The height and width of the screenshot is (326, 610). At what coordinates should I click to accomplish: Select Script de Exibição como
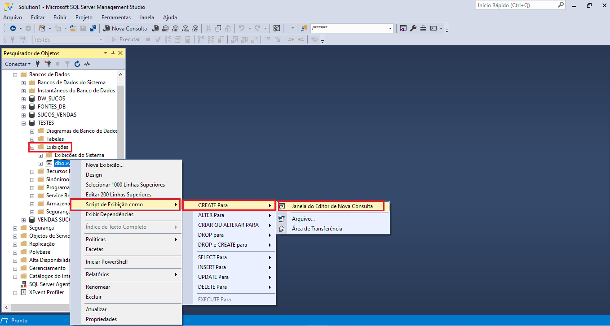click(x=126, y=204)
